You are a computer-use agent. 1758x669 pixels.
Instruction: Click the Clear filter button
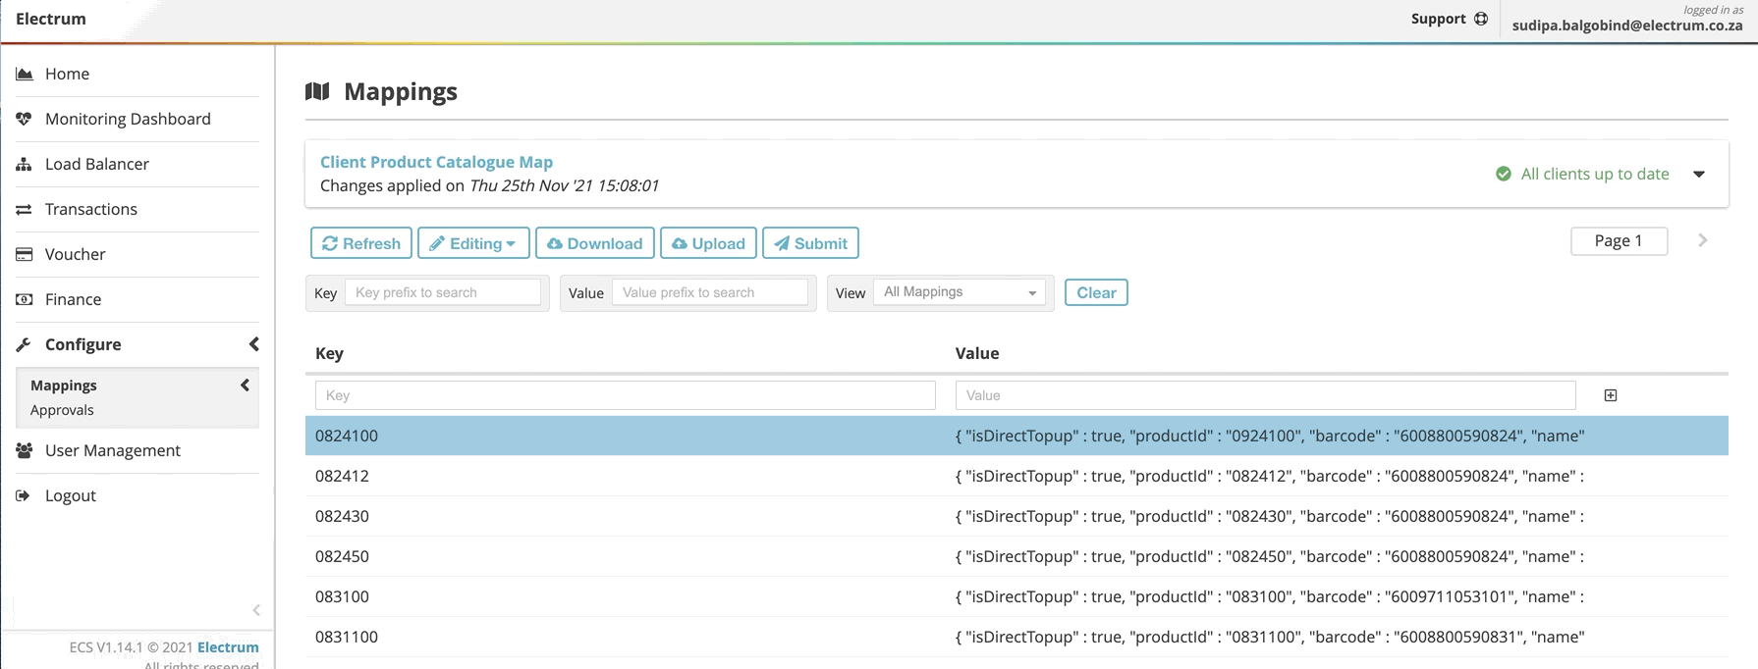click(1096, 292)
